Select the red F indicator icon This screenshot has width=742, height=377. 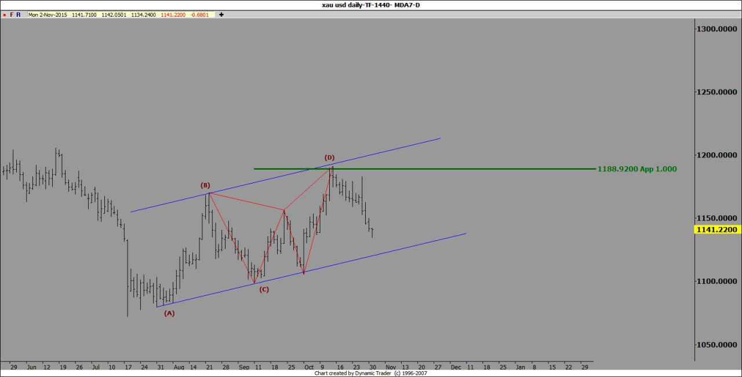tap(11, 14)
